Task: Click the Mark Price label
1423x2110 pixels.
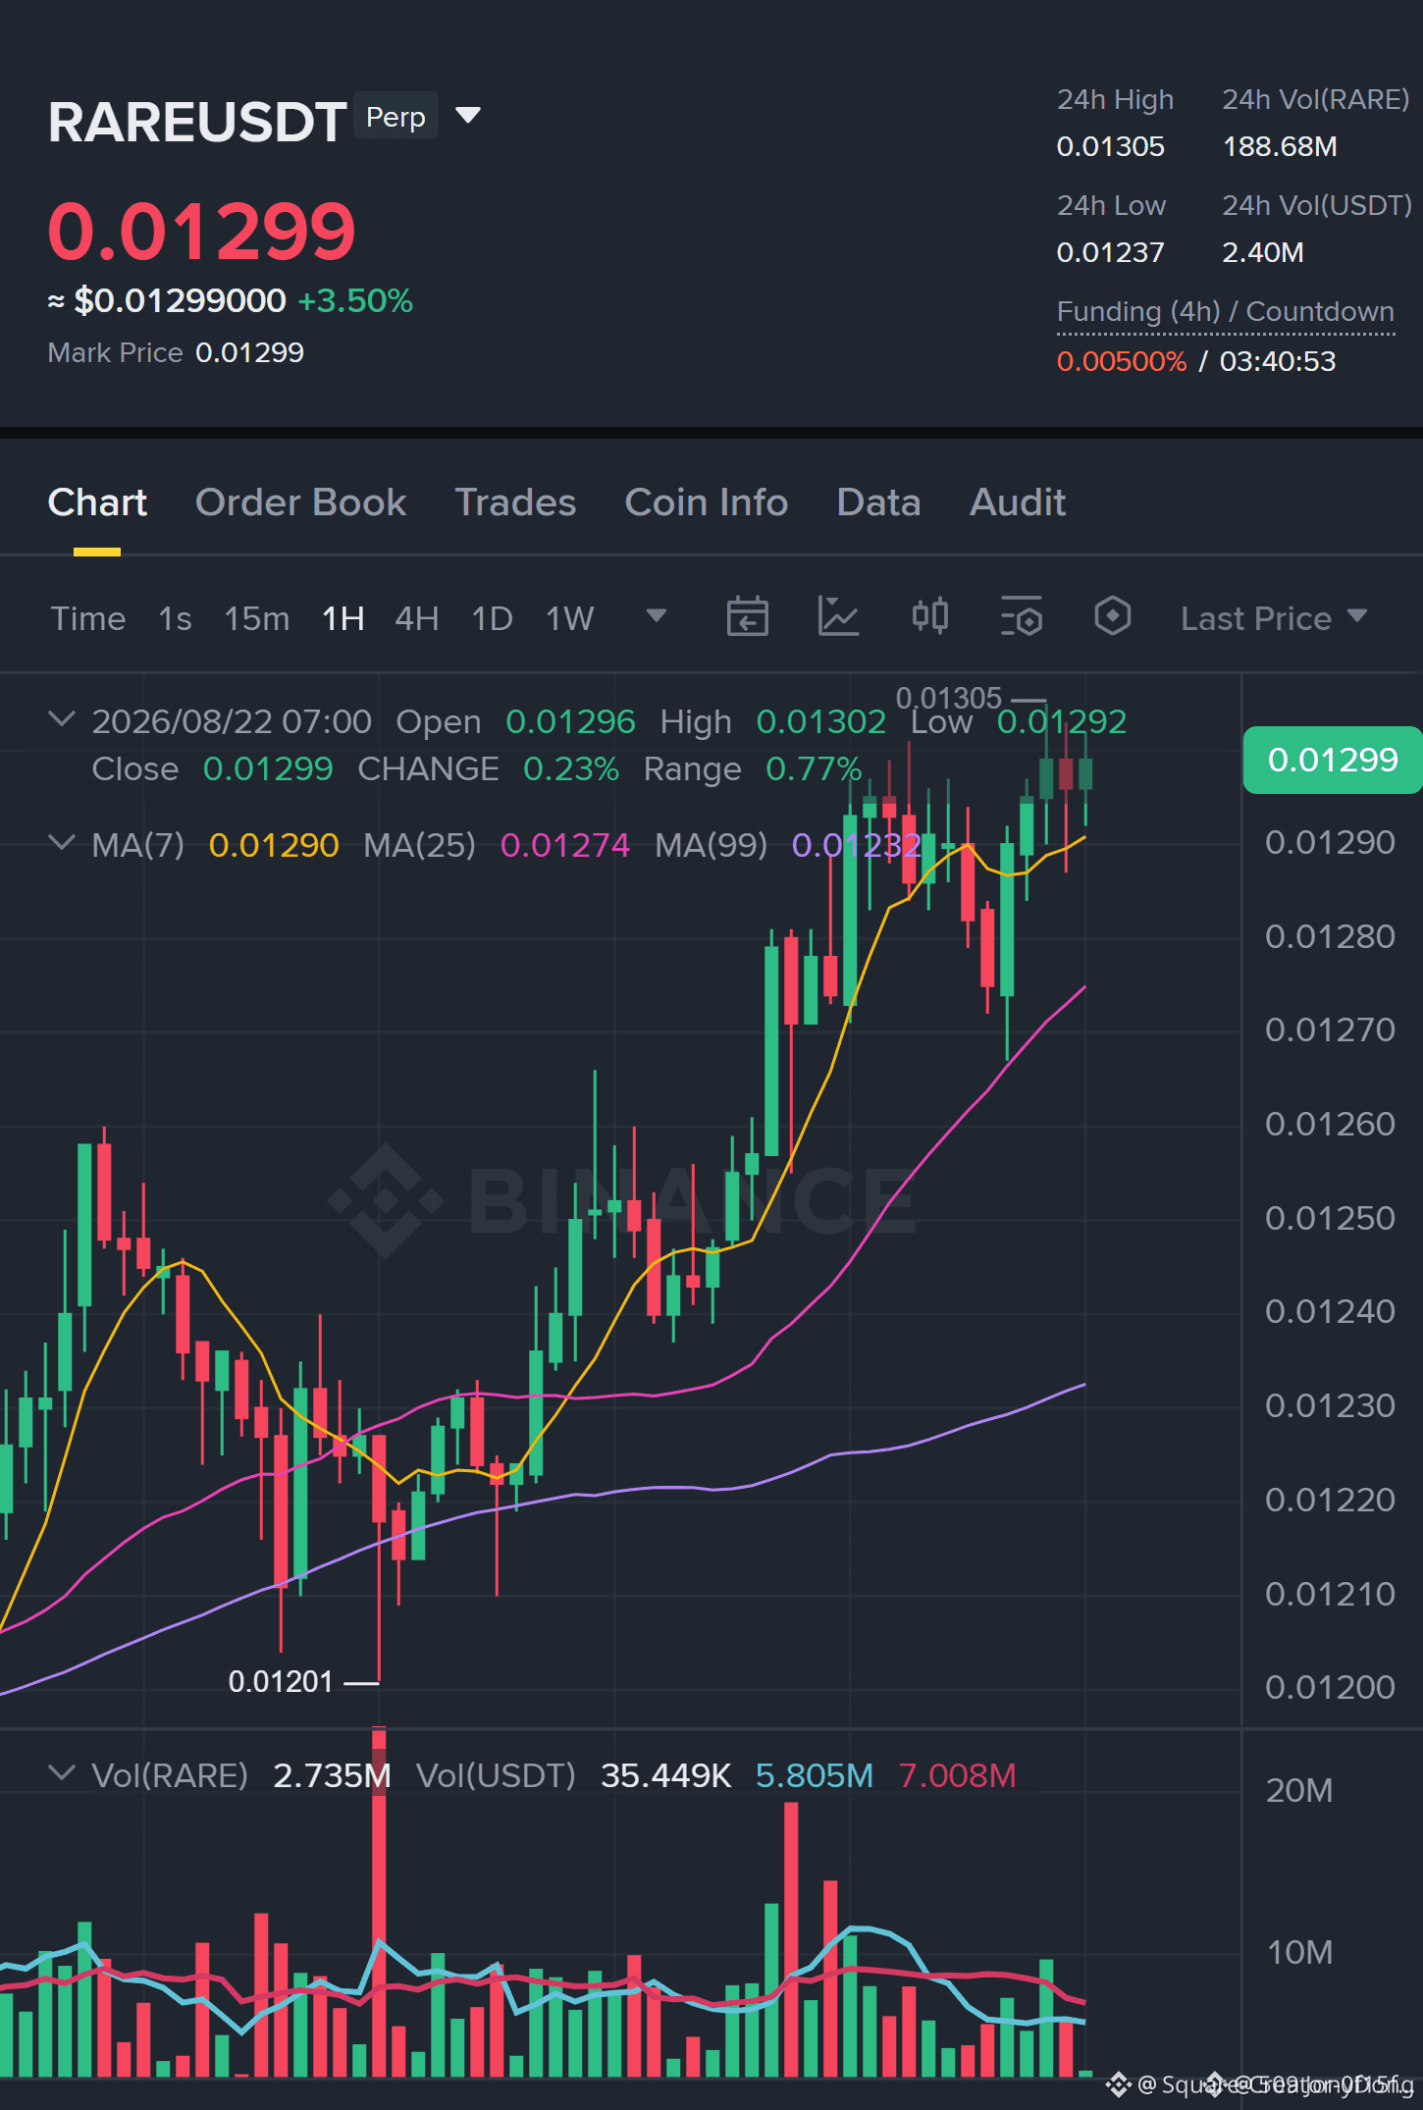Action: coord(116,352)
